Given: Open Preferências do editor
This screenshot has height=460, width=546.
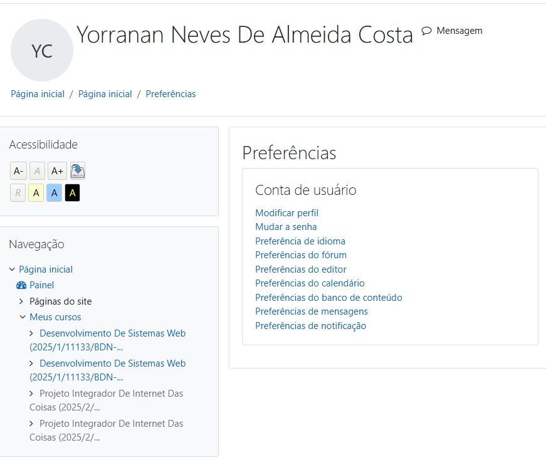Looking at the screenshot, I should pos(301,269).
